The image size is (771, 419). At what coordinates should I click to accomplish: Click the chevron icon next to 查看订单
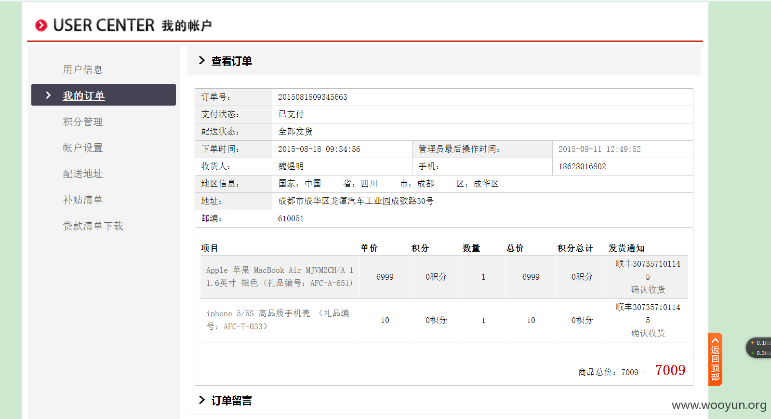(x=202, y=60)
